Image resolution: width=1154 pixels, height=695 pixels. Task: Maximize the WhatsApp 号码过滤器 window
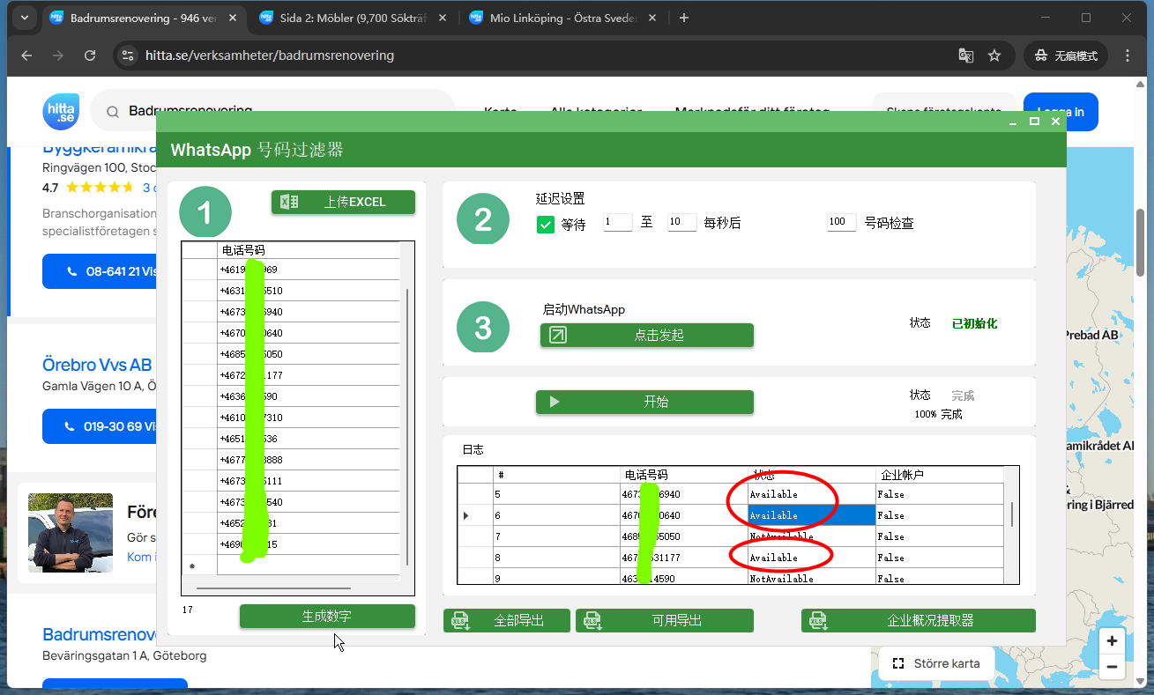tap(1035, 122)
